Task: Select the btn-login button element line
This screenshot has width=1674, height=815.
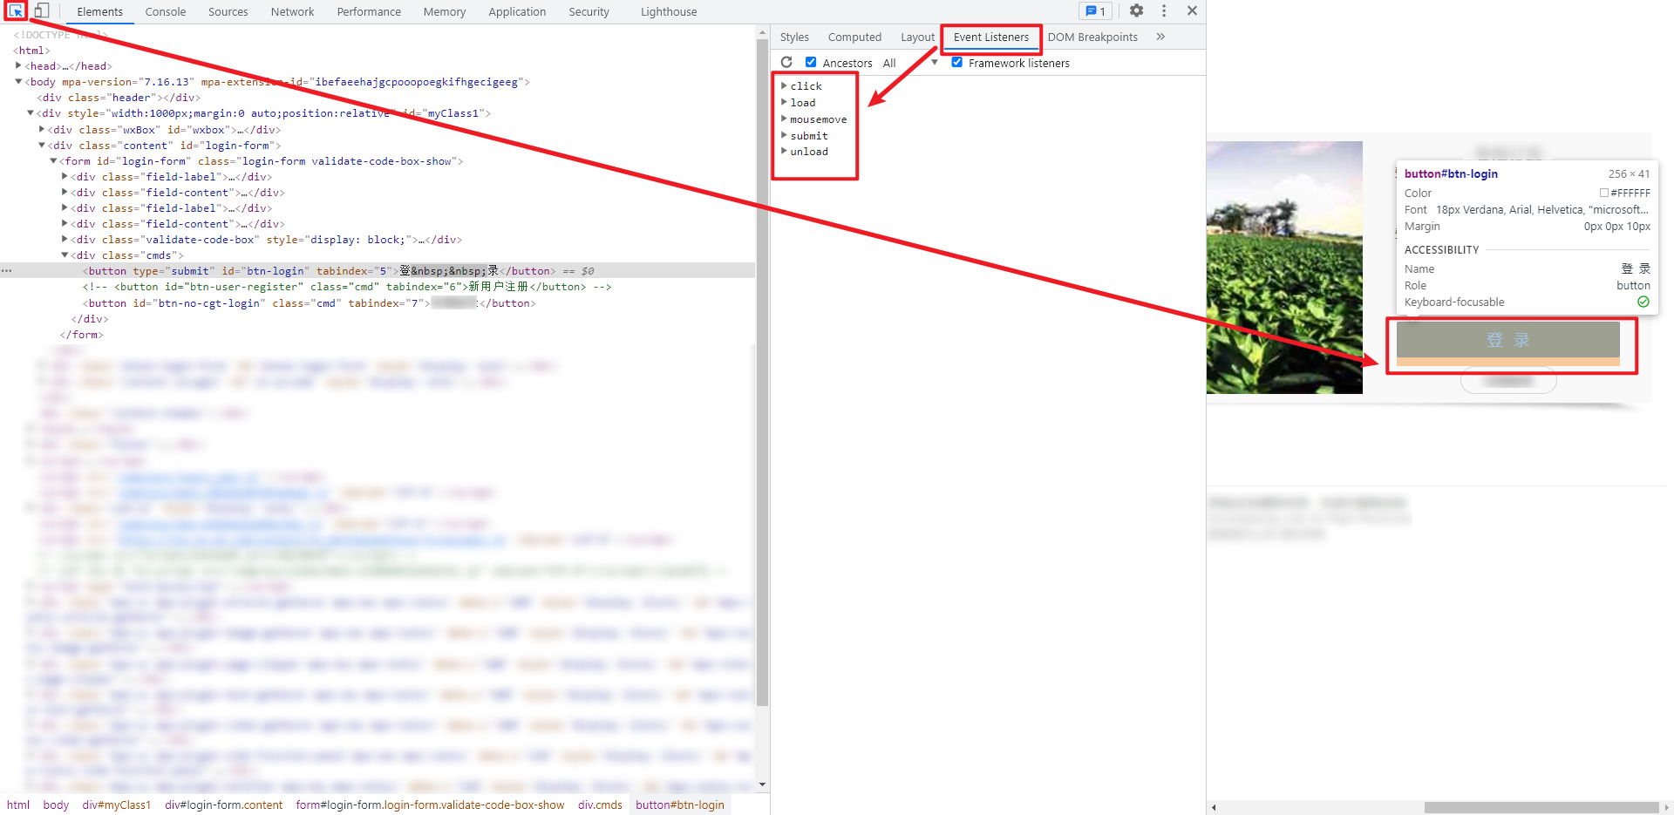Action: click(x=378, y=271)
